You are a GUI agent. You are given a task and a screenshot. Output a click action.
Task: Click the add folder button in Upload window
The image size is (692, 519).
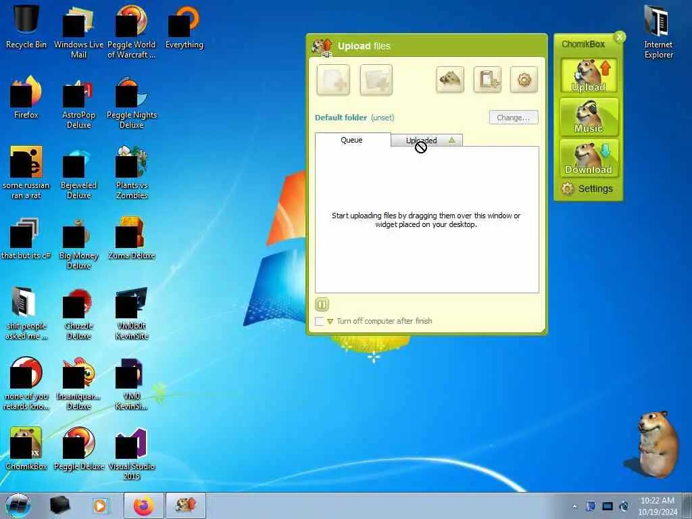tap(376, 80)
